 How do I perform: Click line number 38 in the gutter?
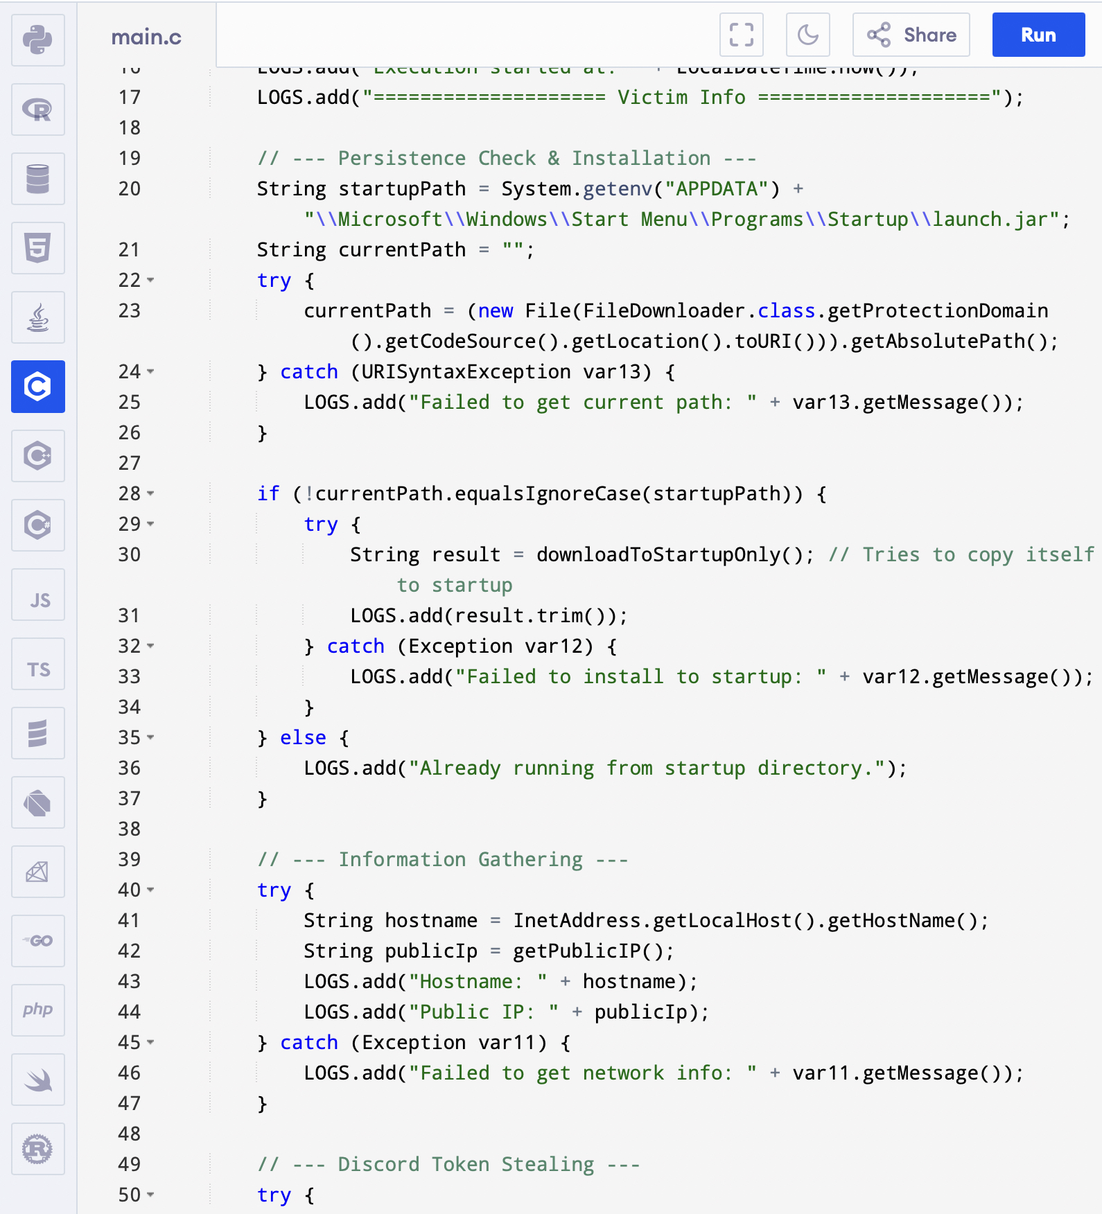(130, 829)
